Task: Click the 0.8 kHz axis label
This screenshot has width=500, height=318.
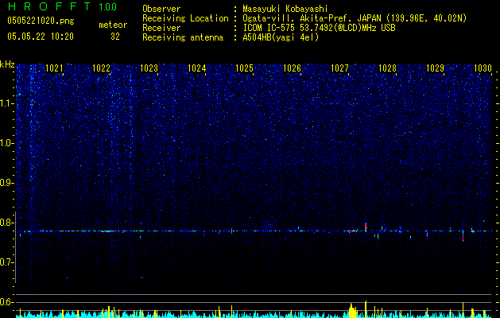Action: (x=7, y=223)
